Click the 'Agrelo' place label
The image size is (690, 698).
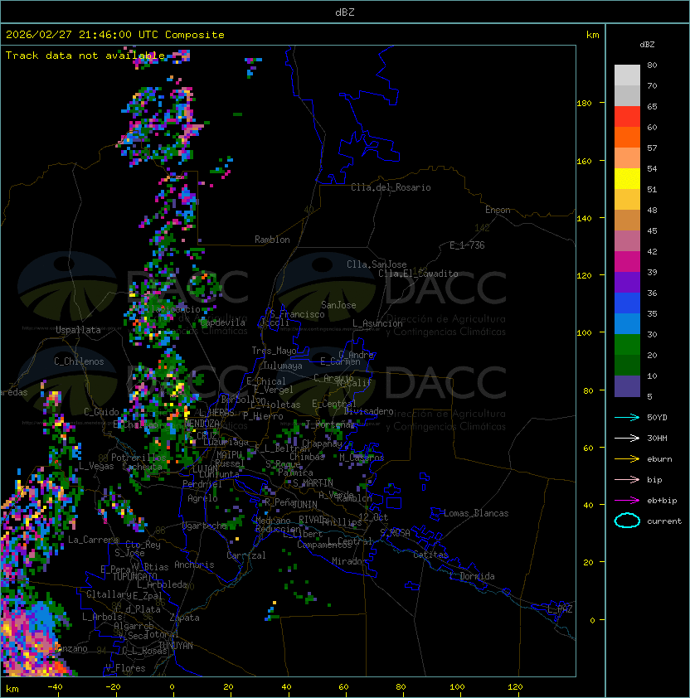[202, 498]
